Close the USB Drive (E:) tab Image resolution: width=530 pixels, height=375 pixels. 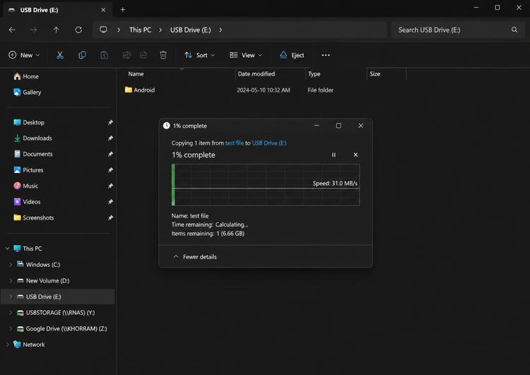click(x=103, y=10)
